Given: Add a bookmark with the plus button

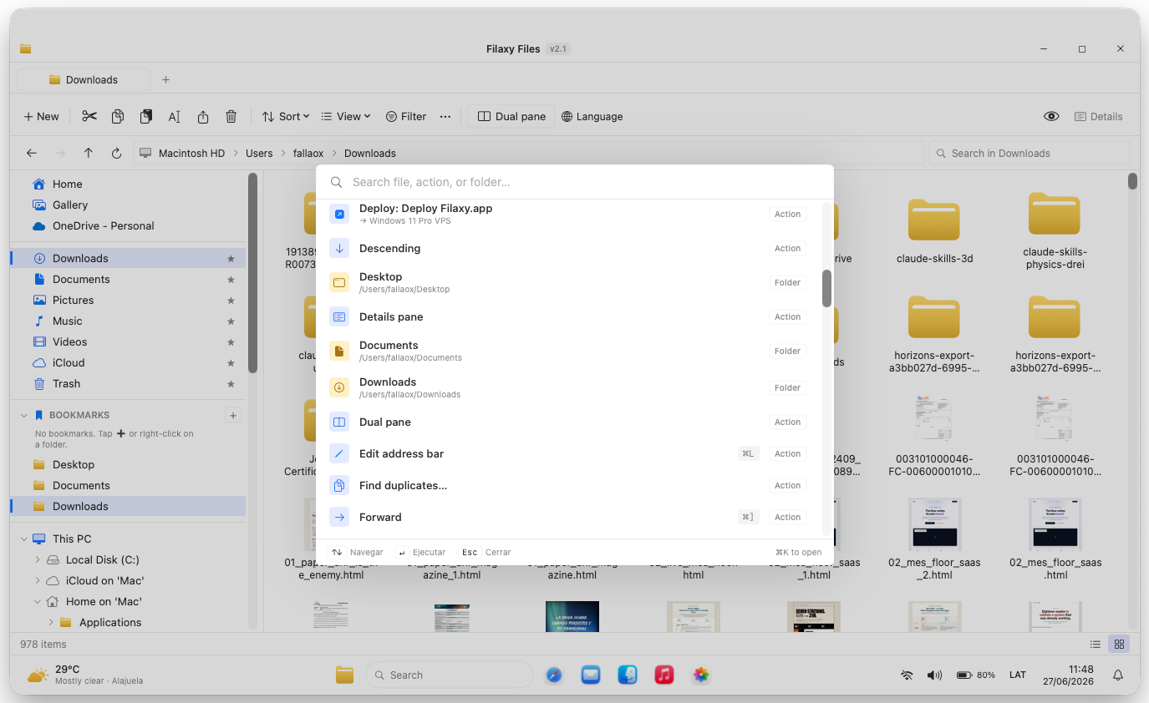Looking at the screenshot, I should (x=233, y=415).
